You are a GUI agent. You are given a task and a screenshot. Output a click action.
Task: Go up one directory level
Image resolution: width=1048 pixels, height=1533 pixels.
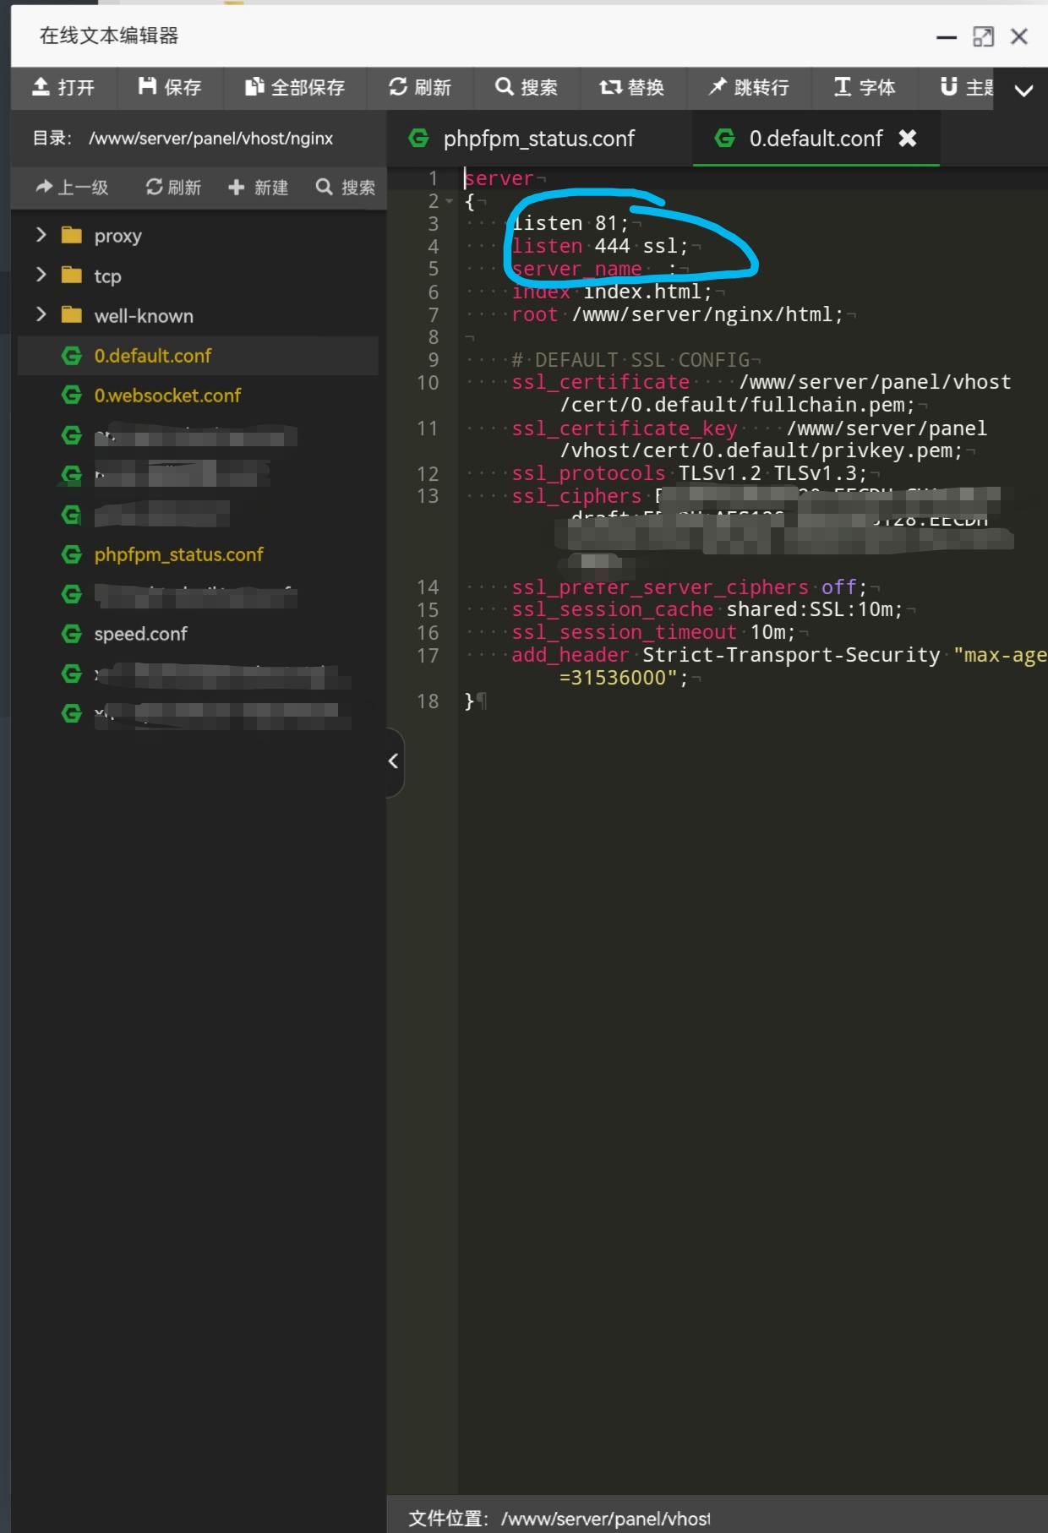point(72,187)
